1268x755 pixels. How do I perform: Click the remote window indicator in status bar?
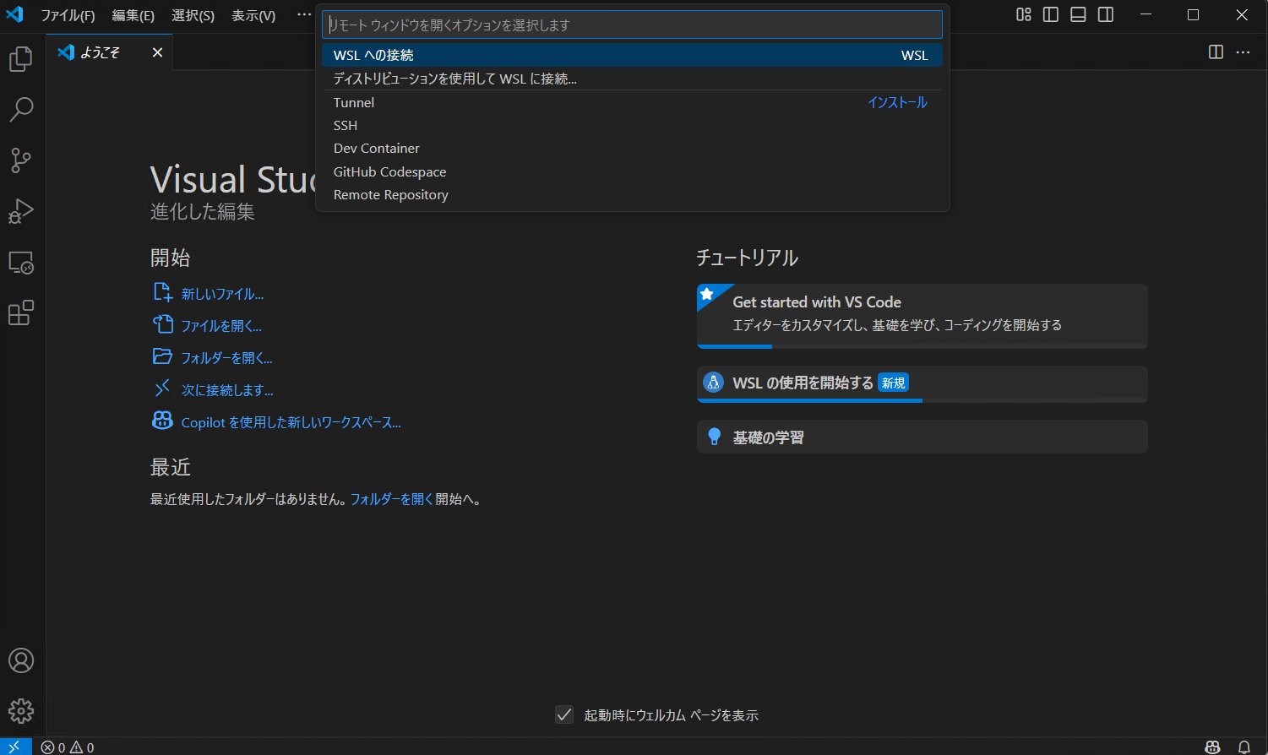[15, 747]
